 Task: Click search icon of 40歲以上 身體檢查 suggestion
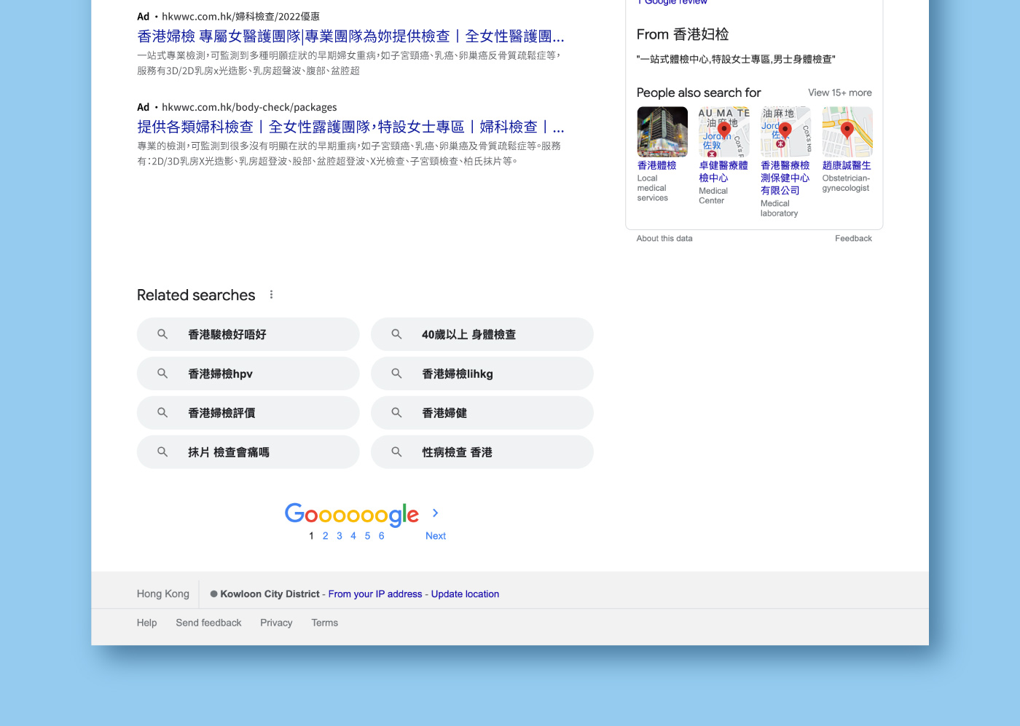396,334
